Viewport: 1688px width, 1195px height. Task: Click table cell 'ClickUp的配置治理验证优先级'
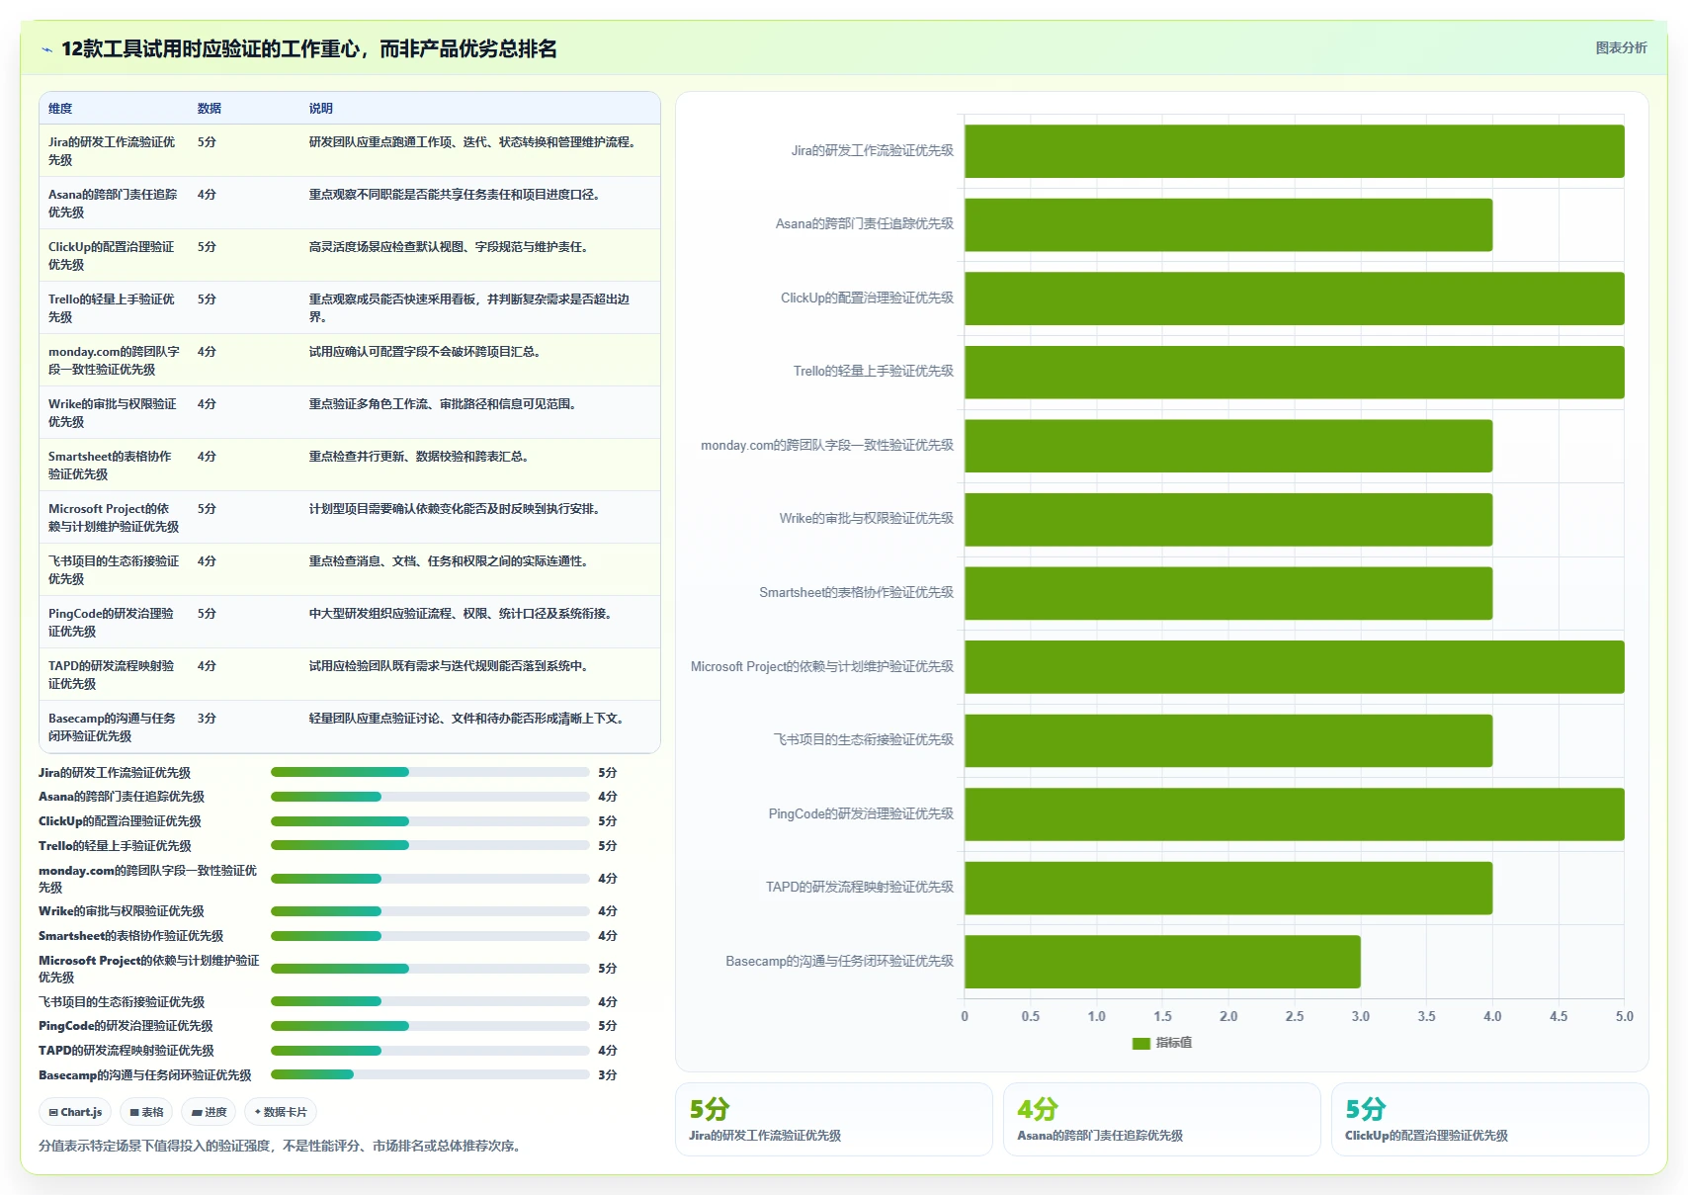tap(113, 255)
